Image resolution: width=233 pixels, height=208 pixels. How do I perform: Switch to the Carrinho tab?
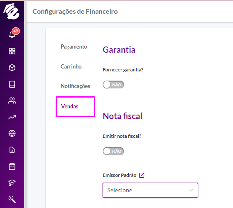[71, 66]
